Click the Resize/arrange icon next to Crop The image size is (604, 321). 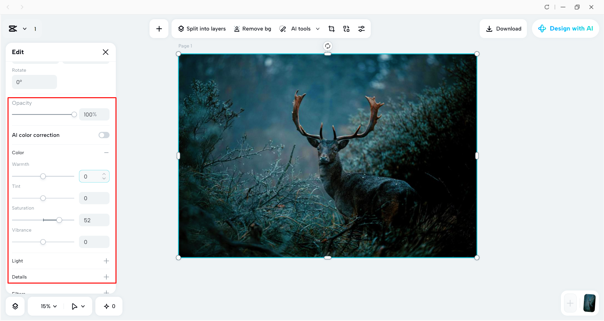pyautogui.click(x=346, y=29)
